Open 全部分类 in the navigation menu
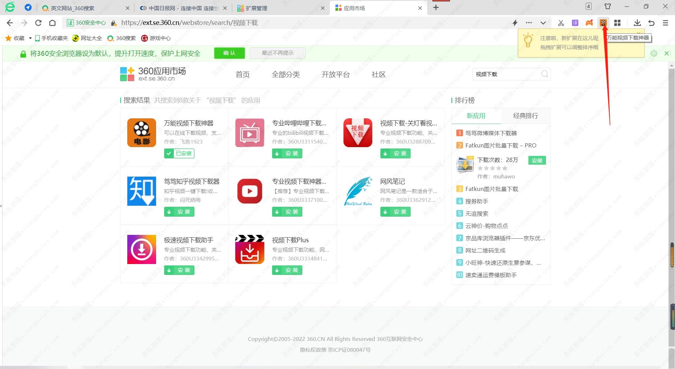Screen dimensions: 675x369 pos(285,74)
